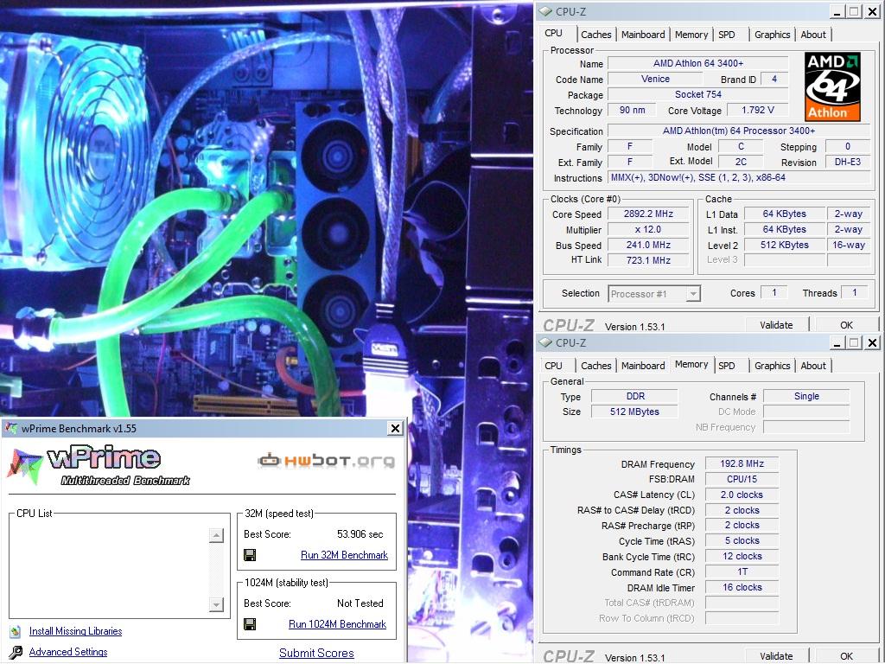The image size is (885, 664).
Task: Click Command Rate value 1T
Action: 742,572
